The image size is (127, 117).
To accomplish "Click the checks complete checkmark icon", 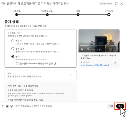I will (11, 106).
